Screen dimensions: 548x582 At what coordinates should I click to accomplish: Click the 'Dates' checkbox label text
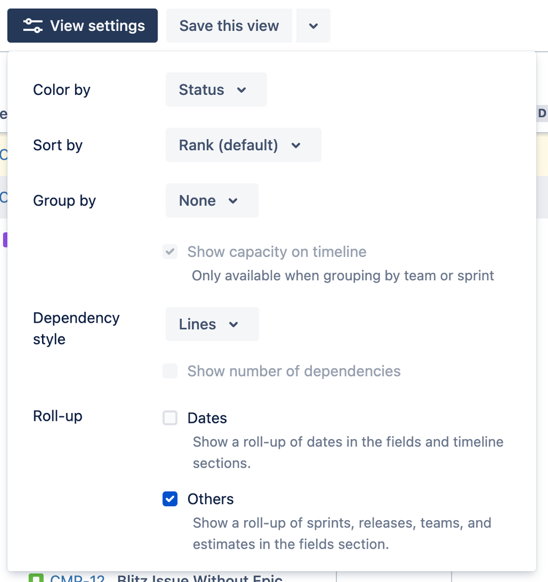coord(207,418)
